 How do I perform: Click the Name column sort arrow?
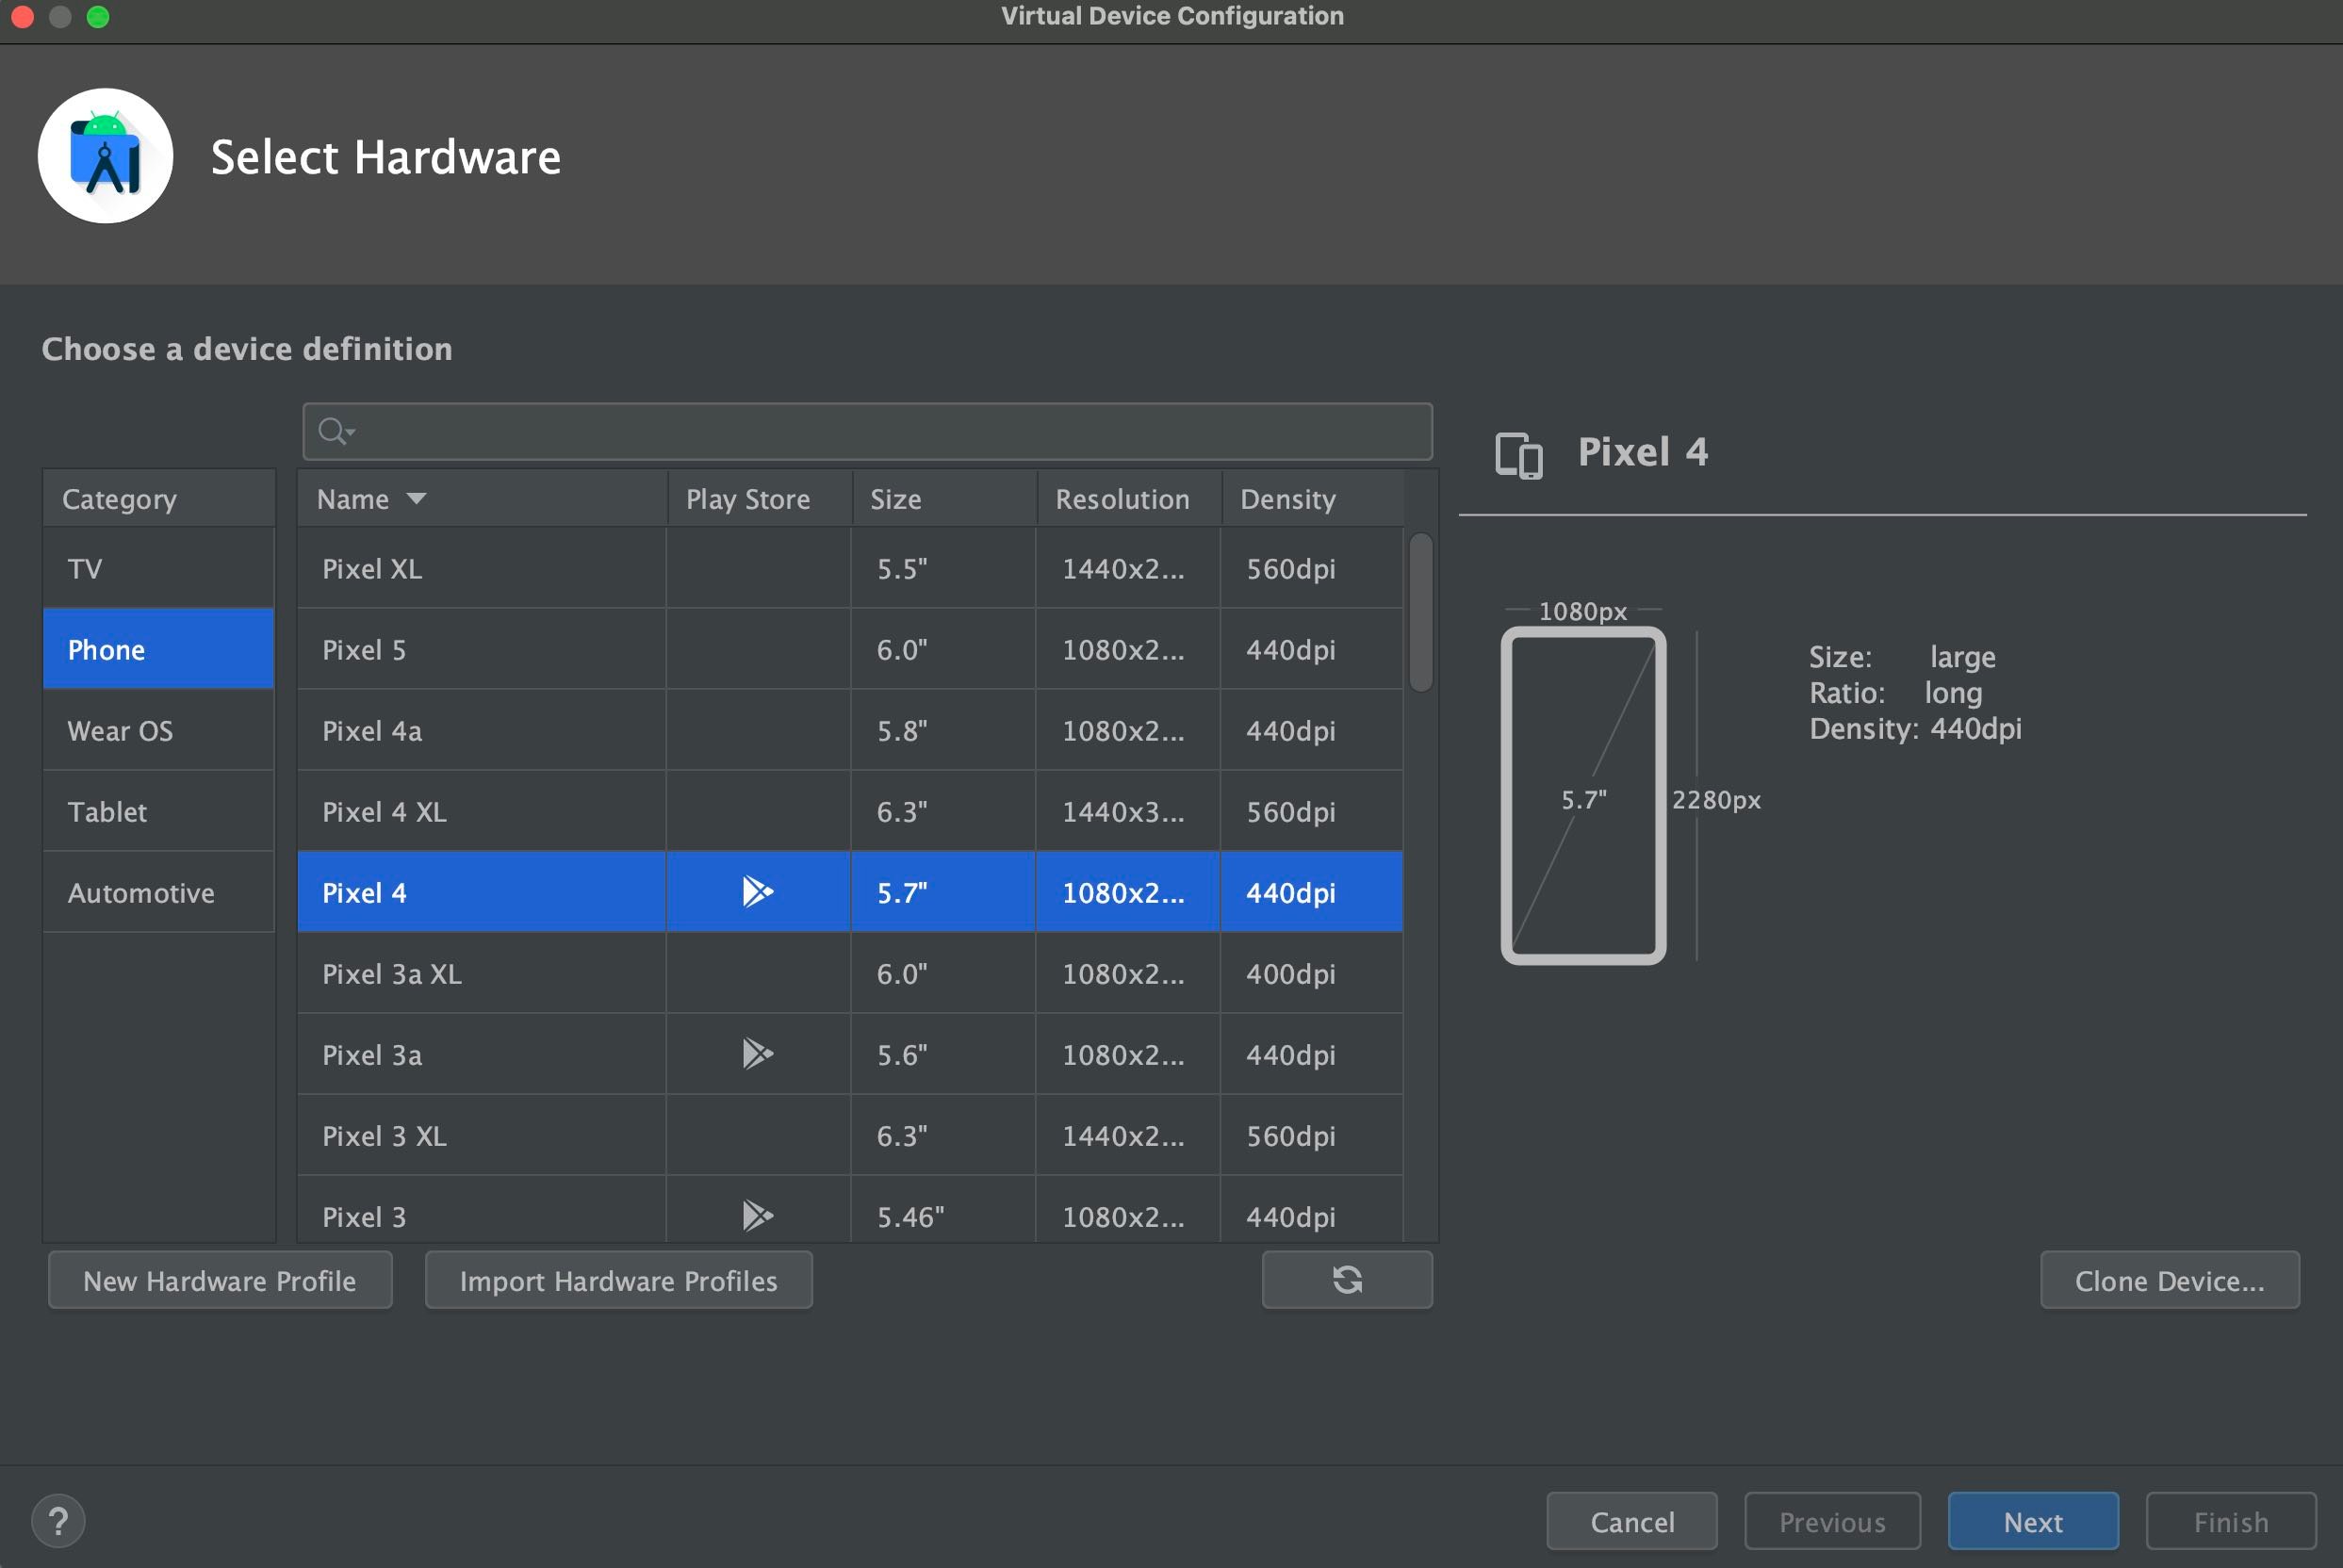[x=416, y=498]
